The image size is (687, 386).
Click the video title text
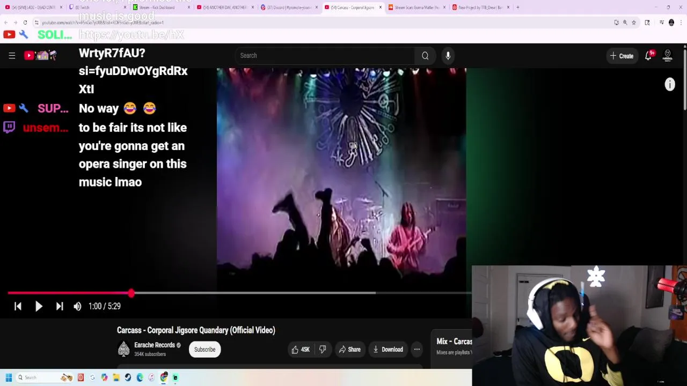[x=196, y=330]
